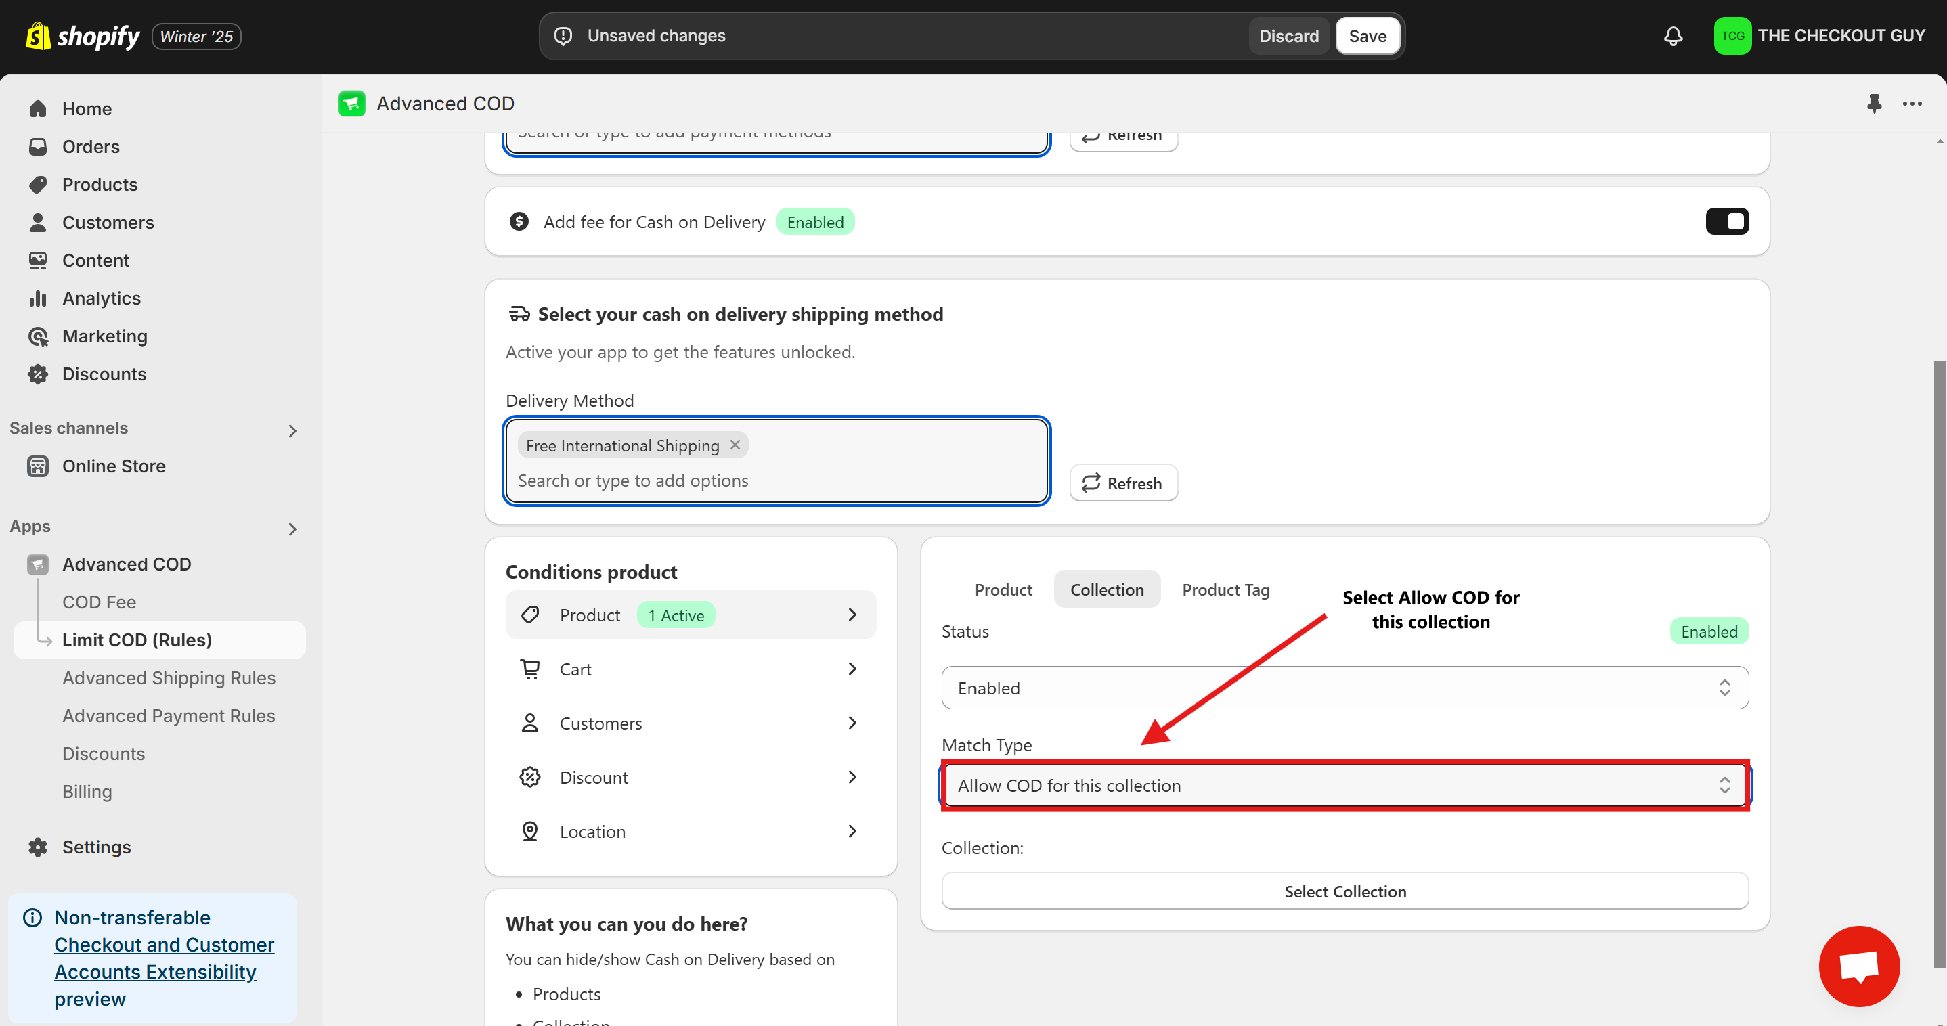Screen dimensions: 1947x1026
Task: Discard the unsaved changes
Action: [x=1289, y=35]
